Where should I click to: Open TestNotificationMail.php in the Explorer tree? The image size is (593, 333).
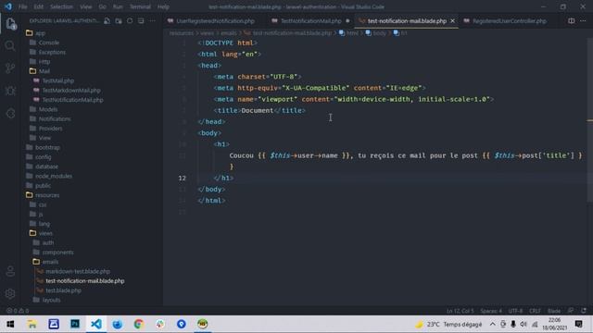(x=72, y=100)
